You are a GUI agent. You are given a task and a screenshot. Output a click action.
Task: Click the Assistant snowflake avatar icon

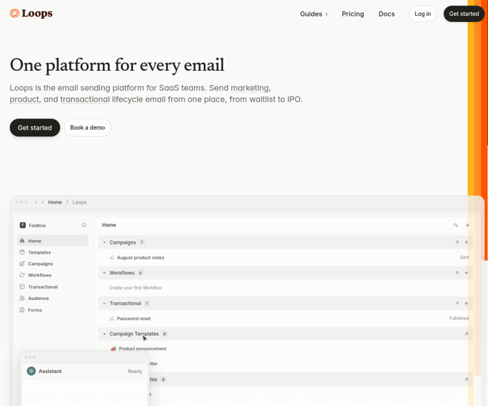31,371
